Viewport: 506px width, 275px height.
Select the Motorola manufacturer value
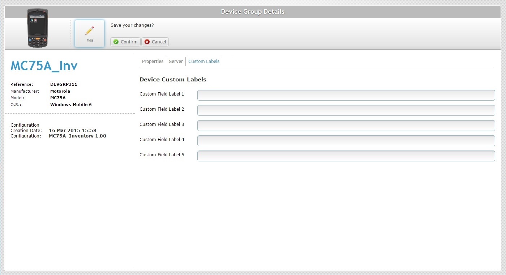tap(60, 91)
